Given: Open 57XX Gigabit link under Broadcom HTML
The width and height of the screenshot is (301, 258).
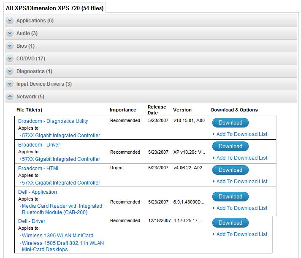Looking at the screenshot, I should point(61,183).
